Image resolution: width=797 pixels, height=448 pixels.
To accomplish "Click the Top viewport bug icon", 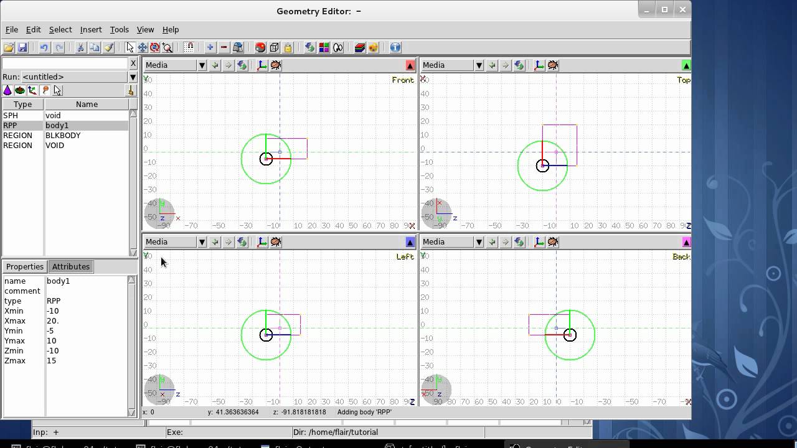I will 553,65.
